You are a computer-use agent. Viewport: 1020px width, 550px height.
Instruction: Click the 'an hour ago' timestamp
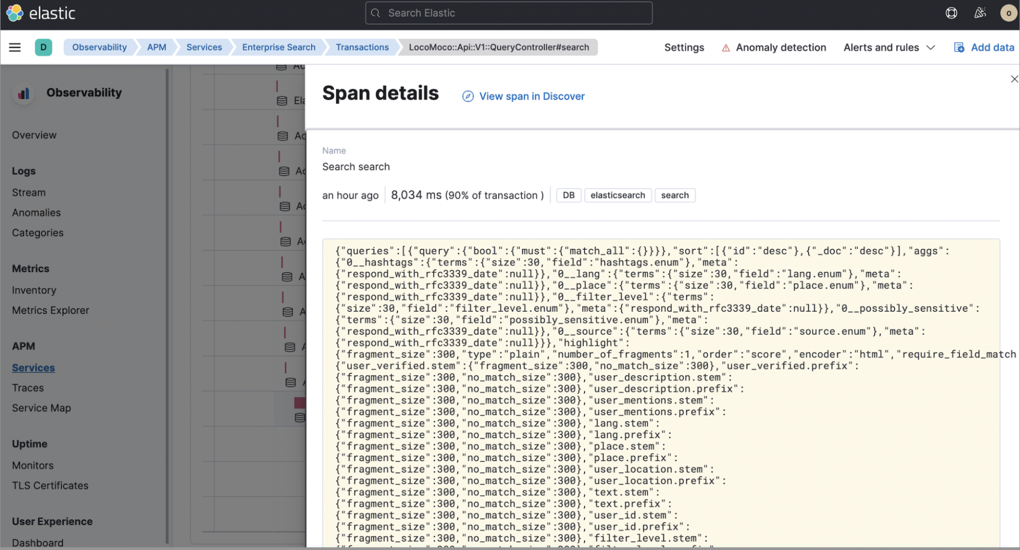350,195
